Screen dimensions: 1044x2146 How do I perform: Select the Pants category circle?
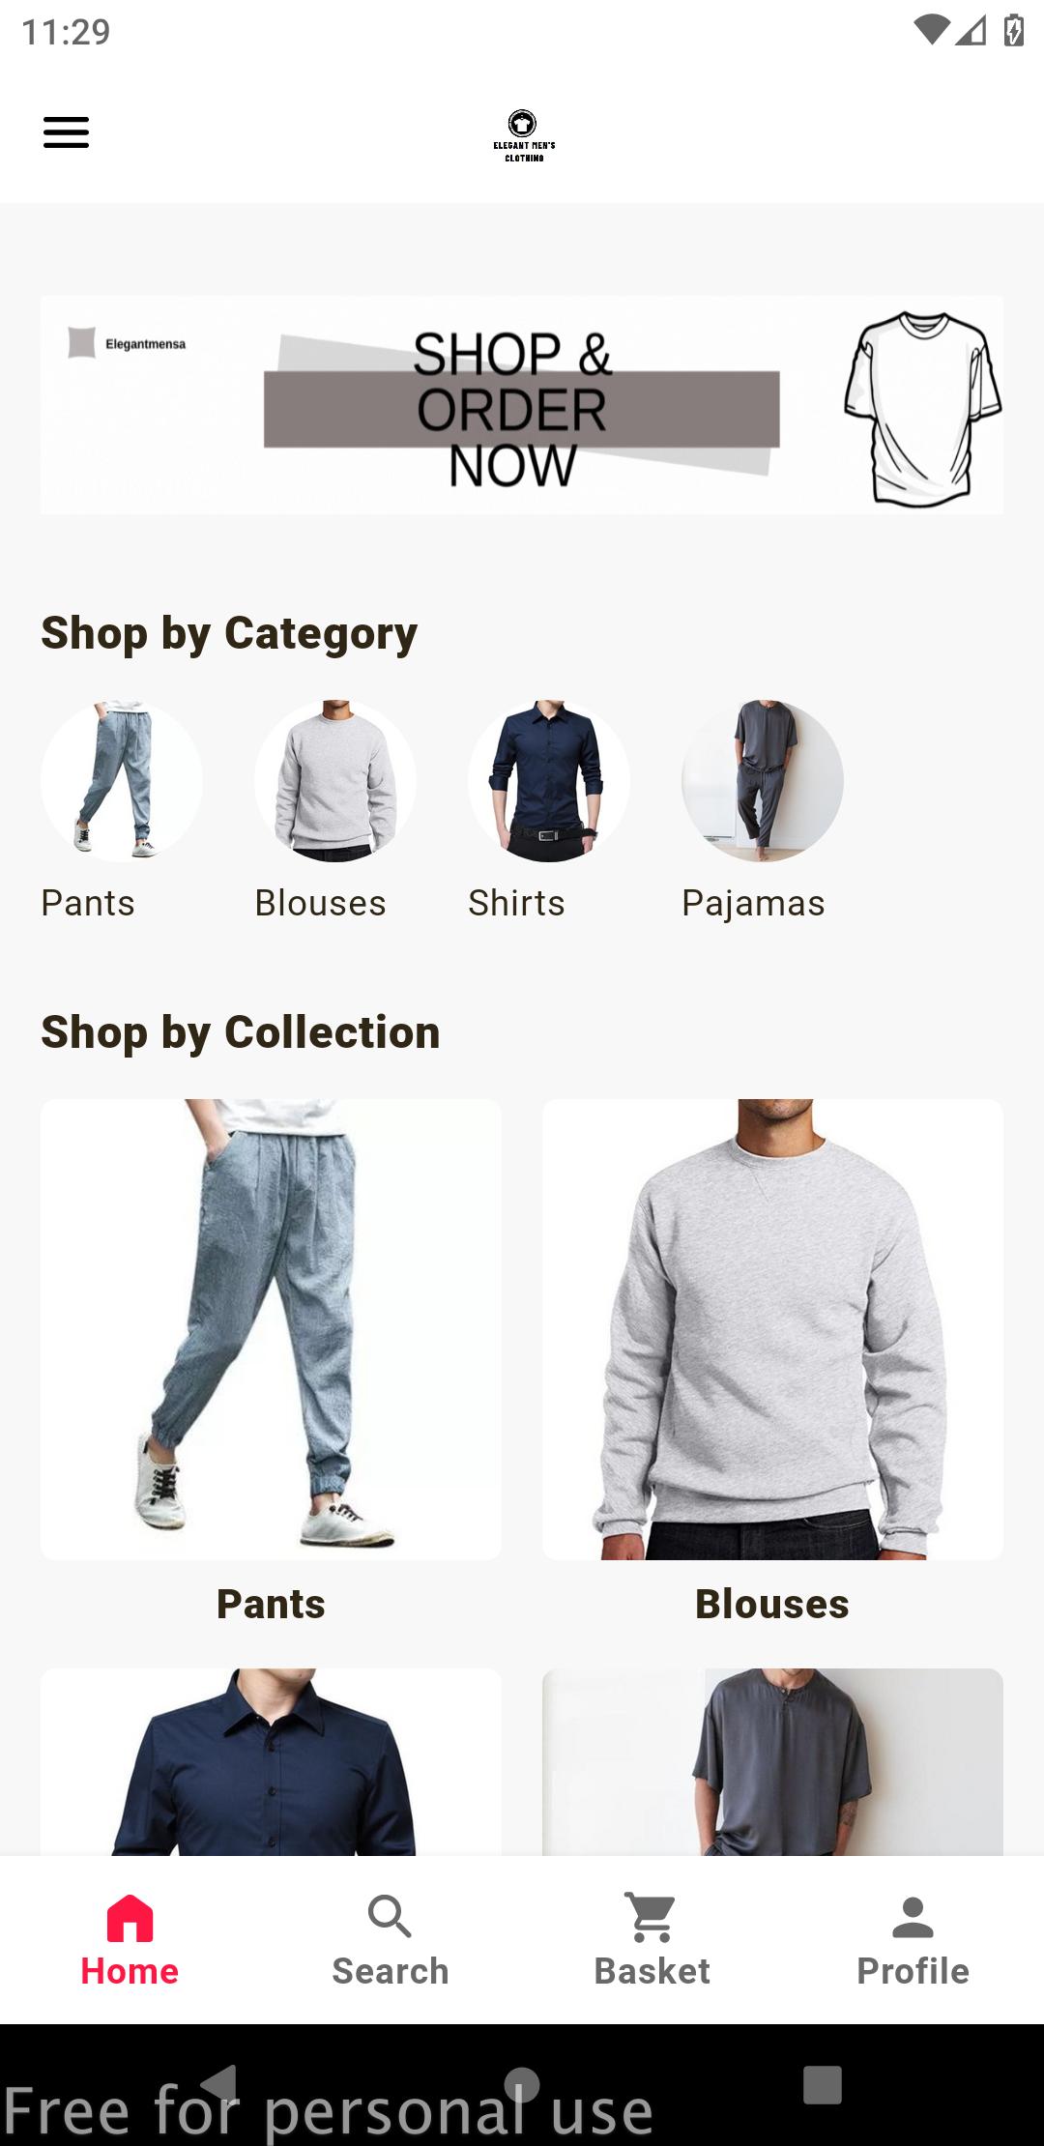(122, 781)
